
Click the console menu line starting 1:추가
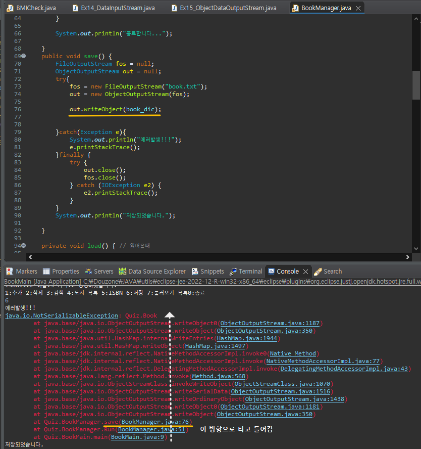[x=105, y=293]
